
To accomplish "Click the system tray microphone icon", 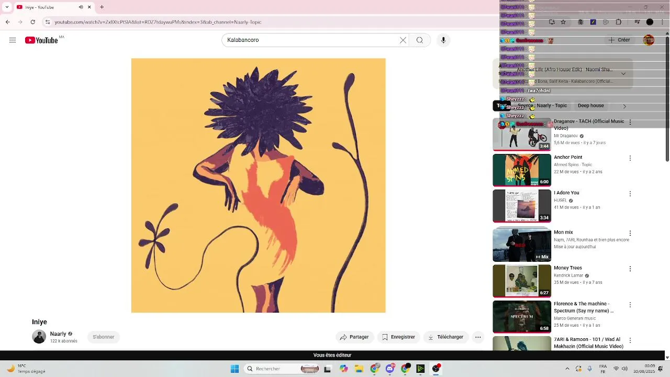I will pyautogui.click(x=590, y=369).
